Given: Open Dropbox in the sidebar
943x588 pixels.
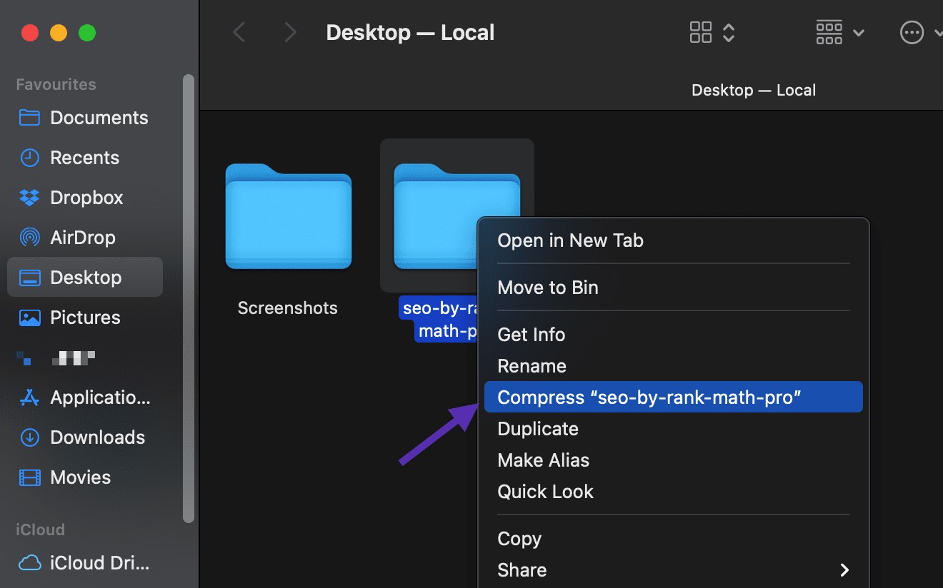Looking at the screenshot, I should pyautogui.click(x=85, y=198).
